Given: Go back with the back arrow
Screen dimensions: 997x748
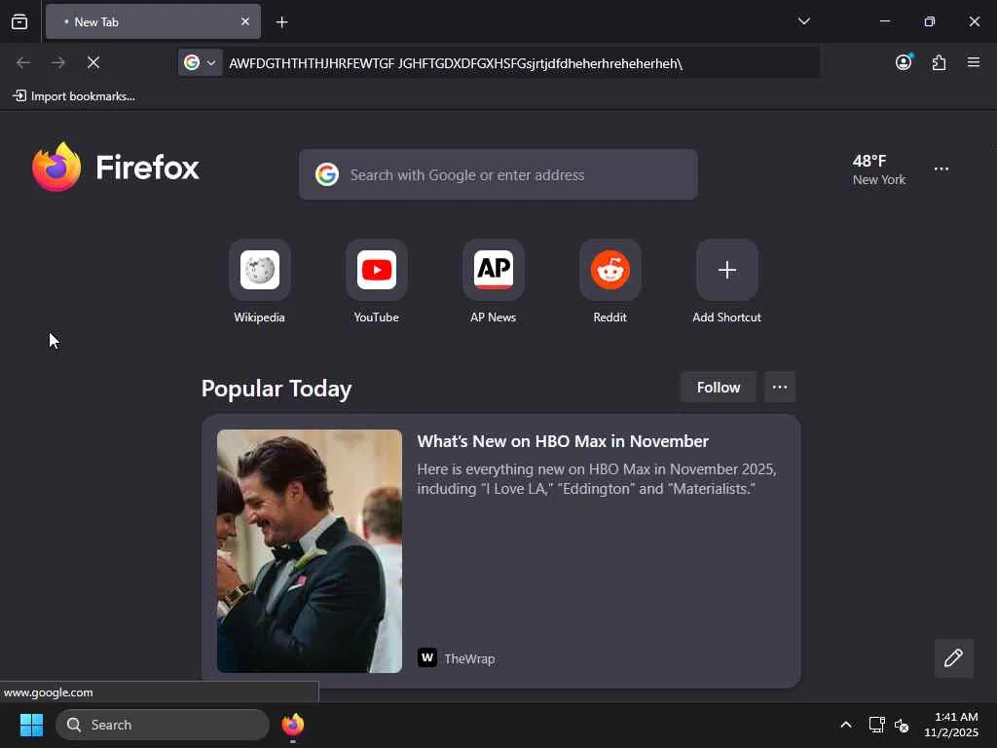Looking at the screenshot, I should [x=23, y=62].
